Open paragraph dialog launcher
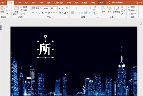This screenshot has width=143, height=96. (98, 17)
